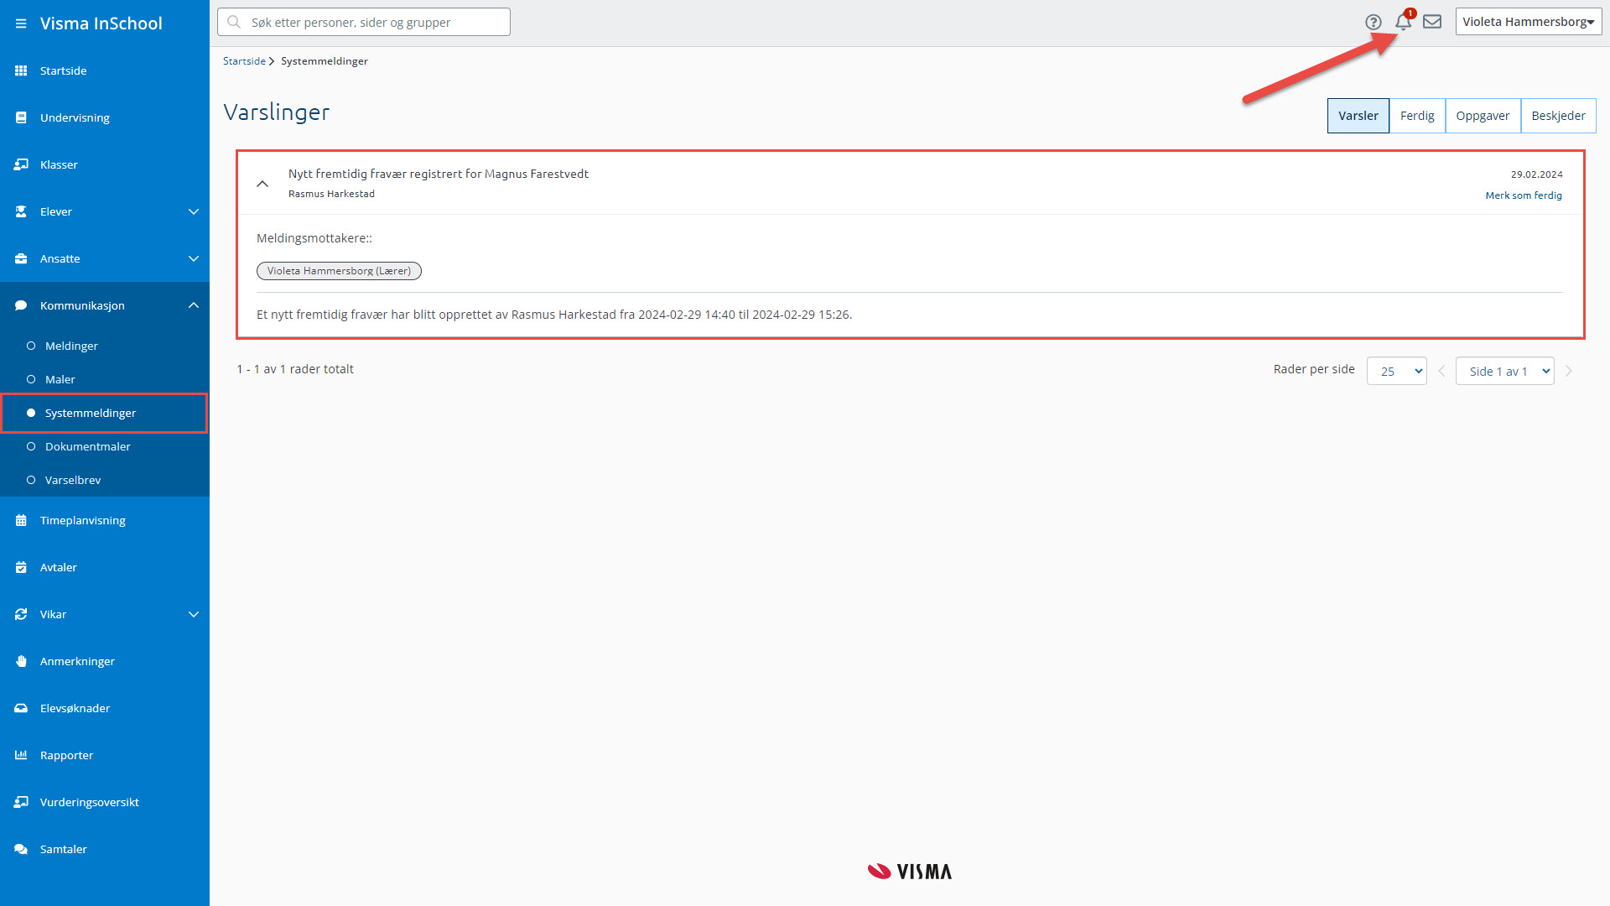Click the Violeta Hammersborg (Lærer) recipient chip
1610x906 pixels.
coord(339,271)
